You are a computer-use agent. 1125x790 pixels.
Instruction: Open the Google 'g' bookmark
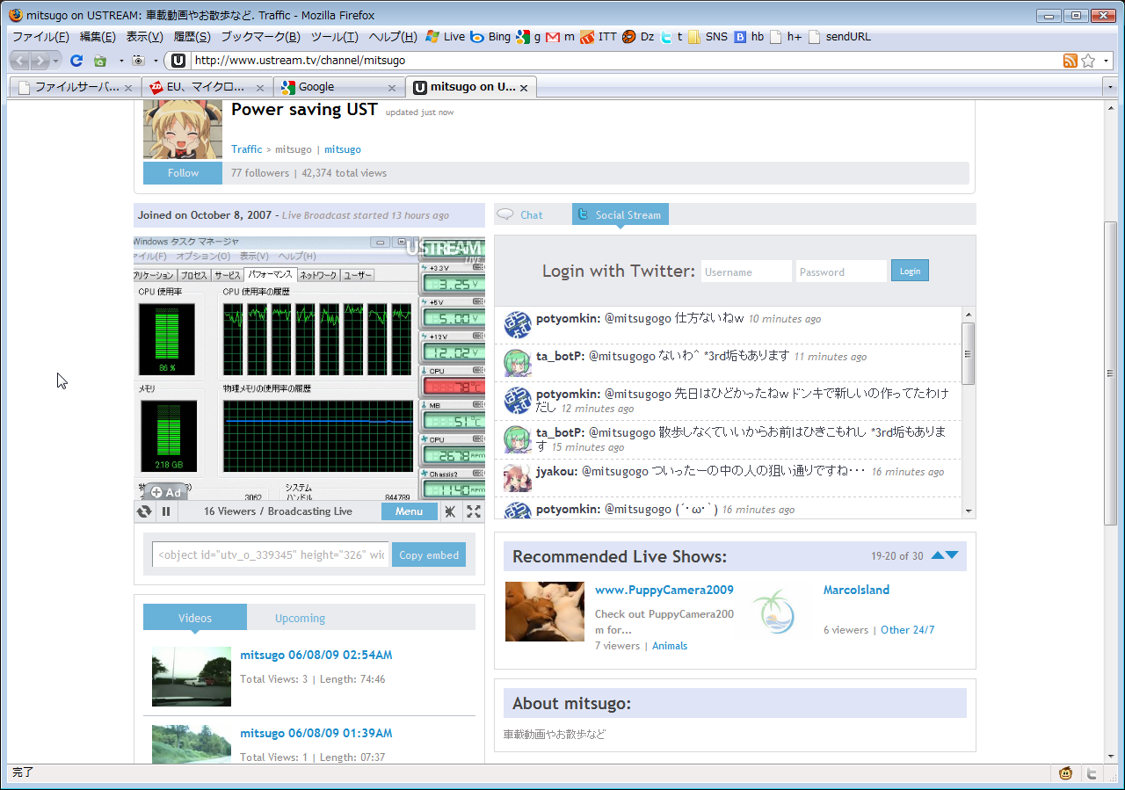pyautogui.click(x=528, y=37)
